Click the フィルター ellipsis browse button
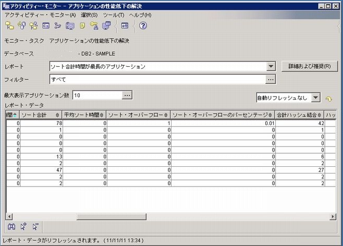Screen dimensions: 343x246 tap(271, 79)
